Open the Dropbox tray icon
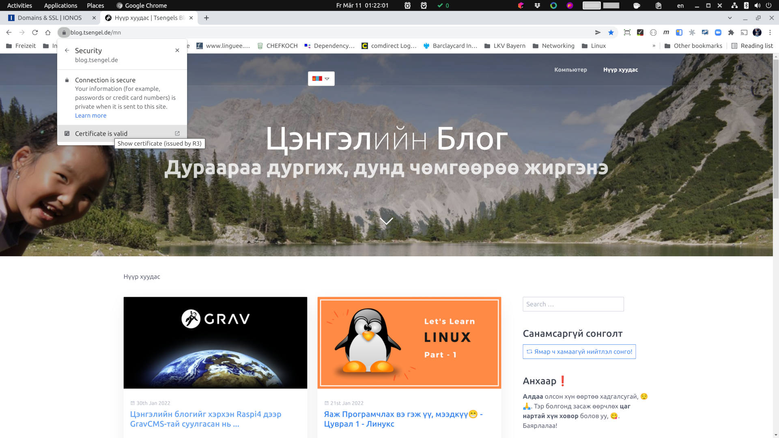Viewport: 779px width, 438px height. pos(537,5)
